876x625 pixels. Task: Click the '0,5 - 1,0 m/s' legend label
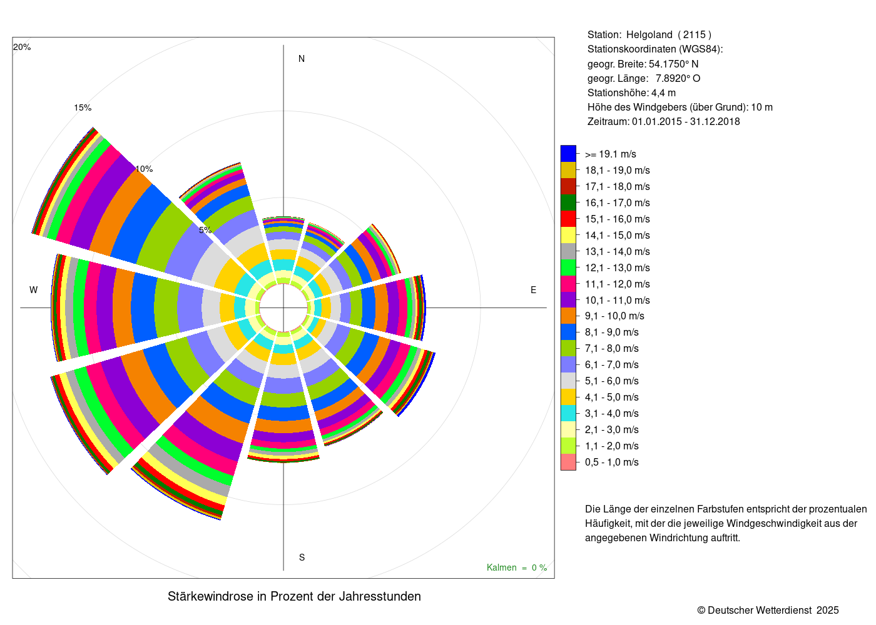612,462
